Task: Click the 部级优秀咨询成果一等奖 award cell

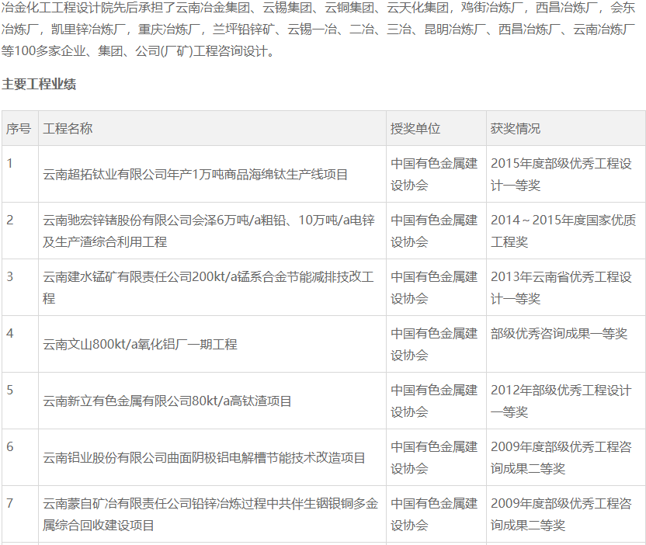Action: (x=558, y=334)
